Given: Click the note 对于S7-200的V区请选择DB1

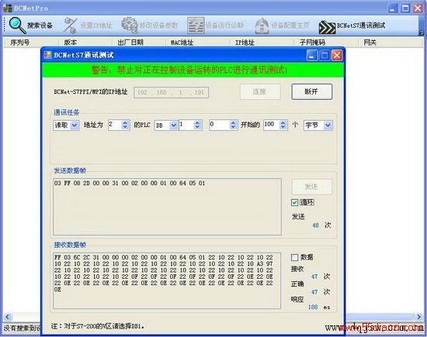Looking at the screenshot, I should coord(98,326).
